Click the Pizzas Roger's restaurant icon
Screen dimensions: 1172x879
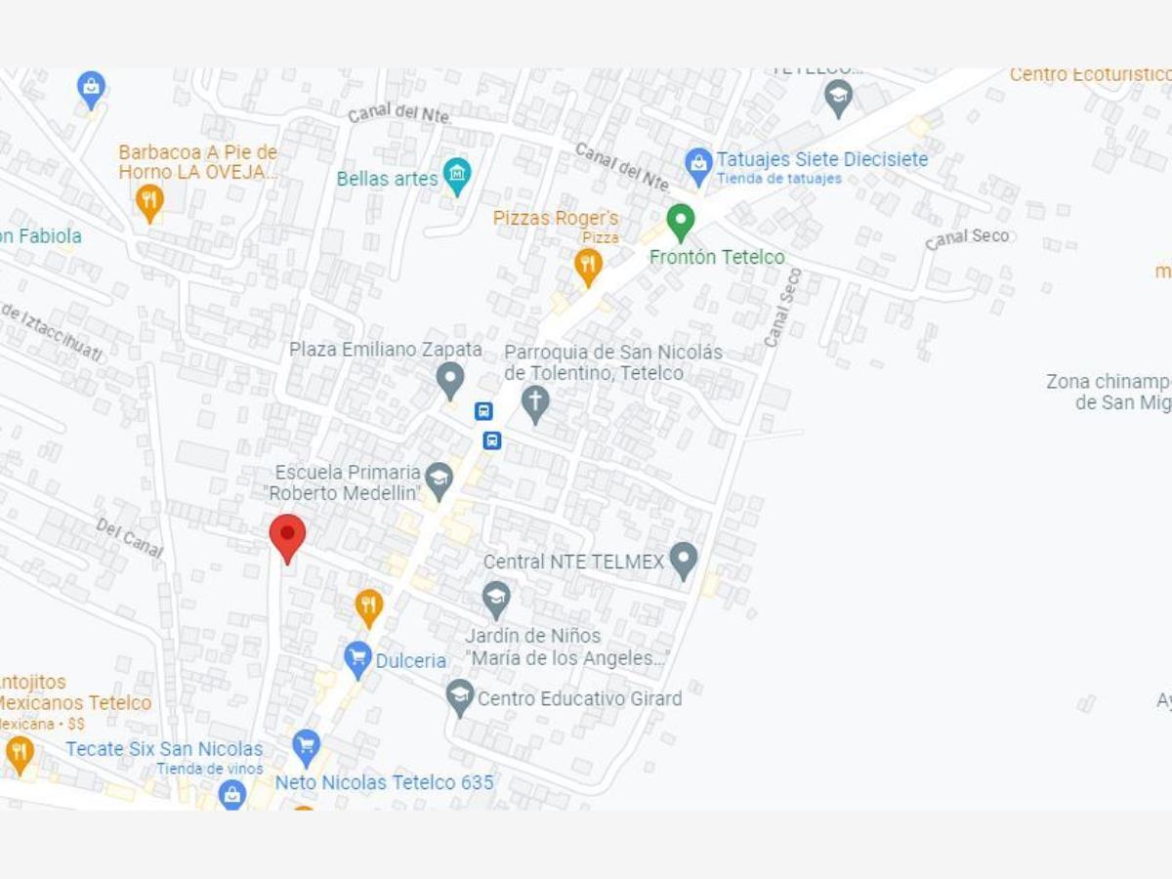point(587,267)
